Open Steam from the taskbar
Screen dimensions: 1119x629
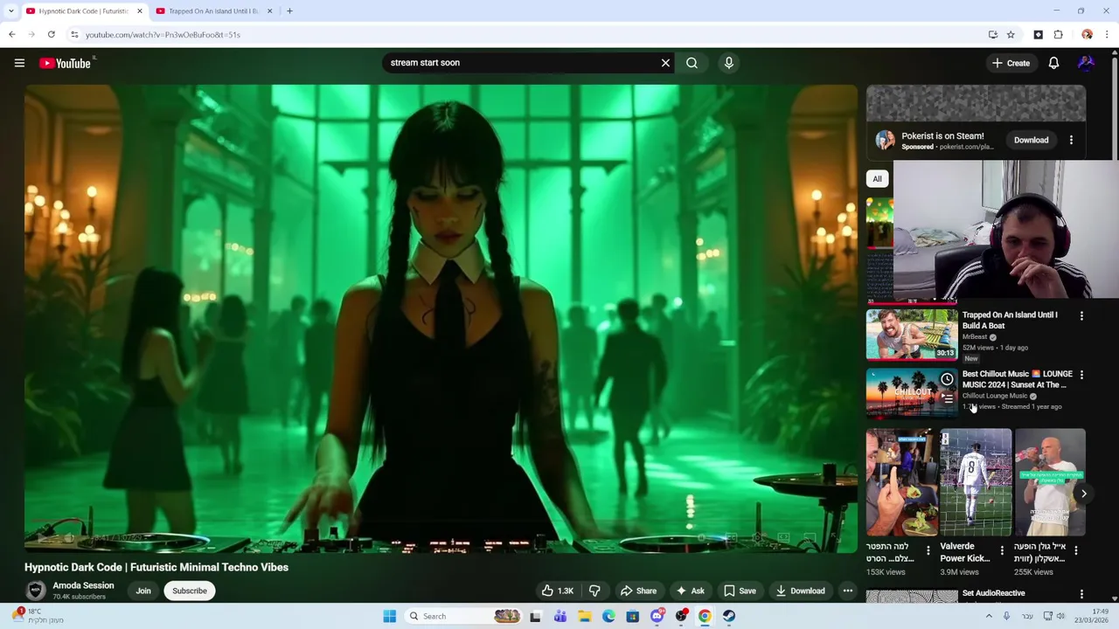[728, 616]
